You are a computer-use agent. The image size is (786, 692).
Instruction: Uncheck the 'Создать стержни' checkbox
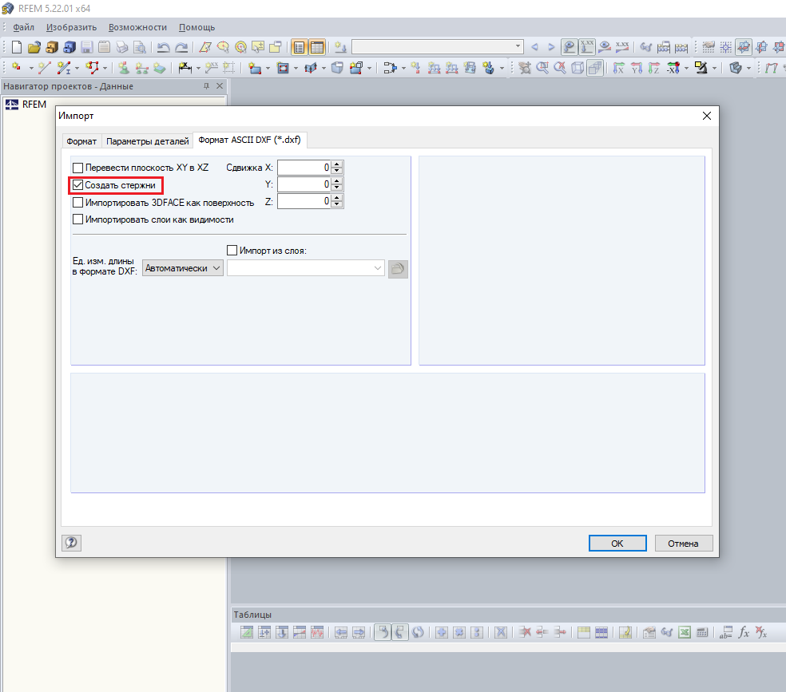pos(77,184)
